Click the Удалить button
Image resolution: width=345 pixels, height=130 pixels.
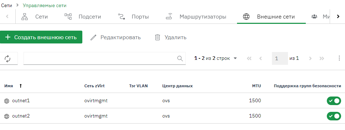[171, 37]
